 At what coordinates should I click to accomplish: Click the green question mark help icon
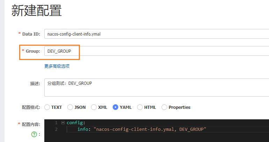pos(34,134)
